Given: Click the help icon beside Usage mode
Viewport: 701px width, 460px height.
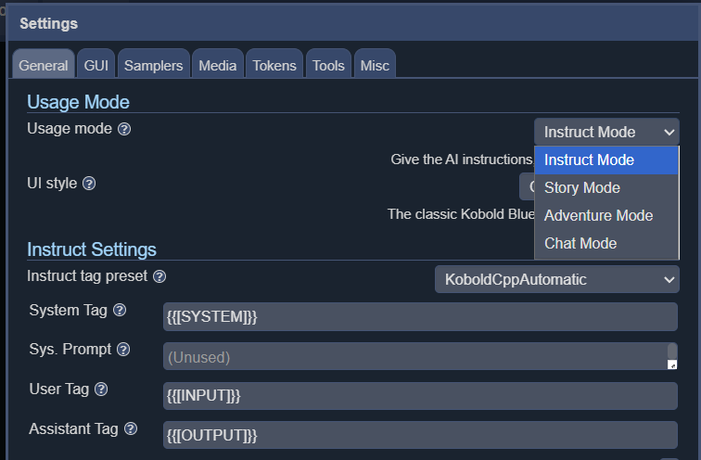Looking at the screenshot, I should coord(124,129).
